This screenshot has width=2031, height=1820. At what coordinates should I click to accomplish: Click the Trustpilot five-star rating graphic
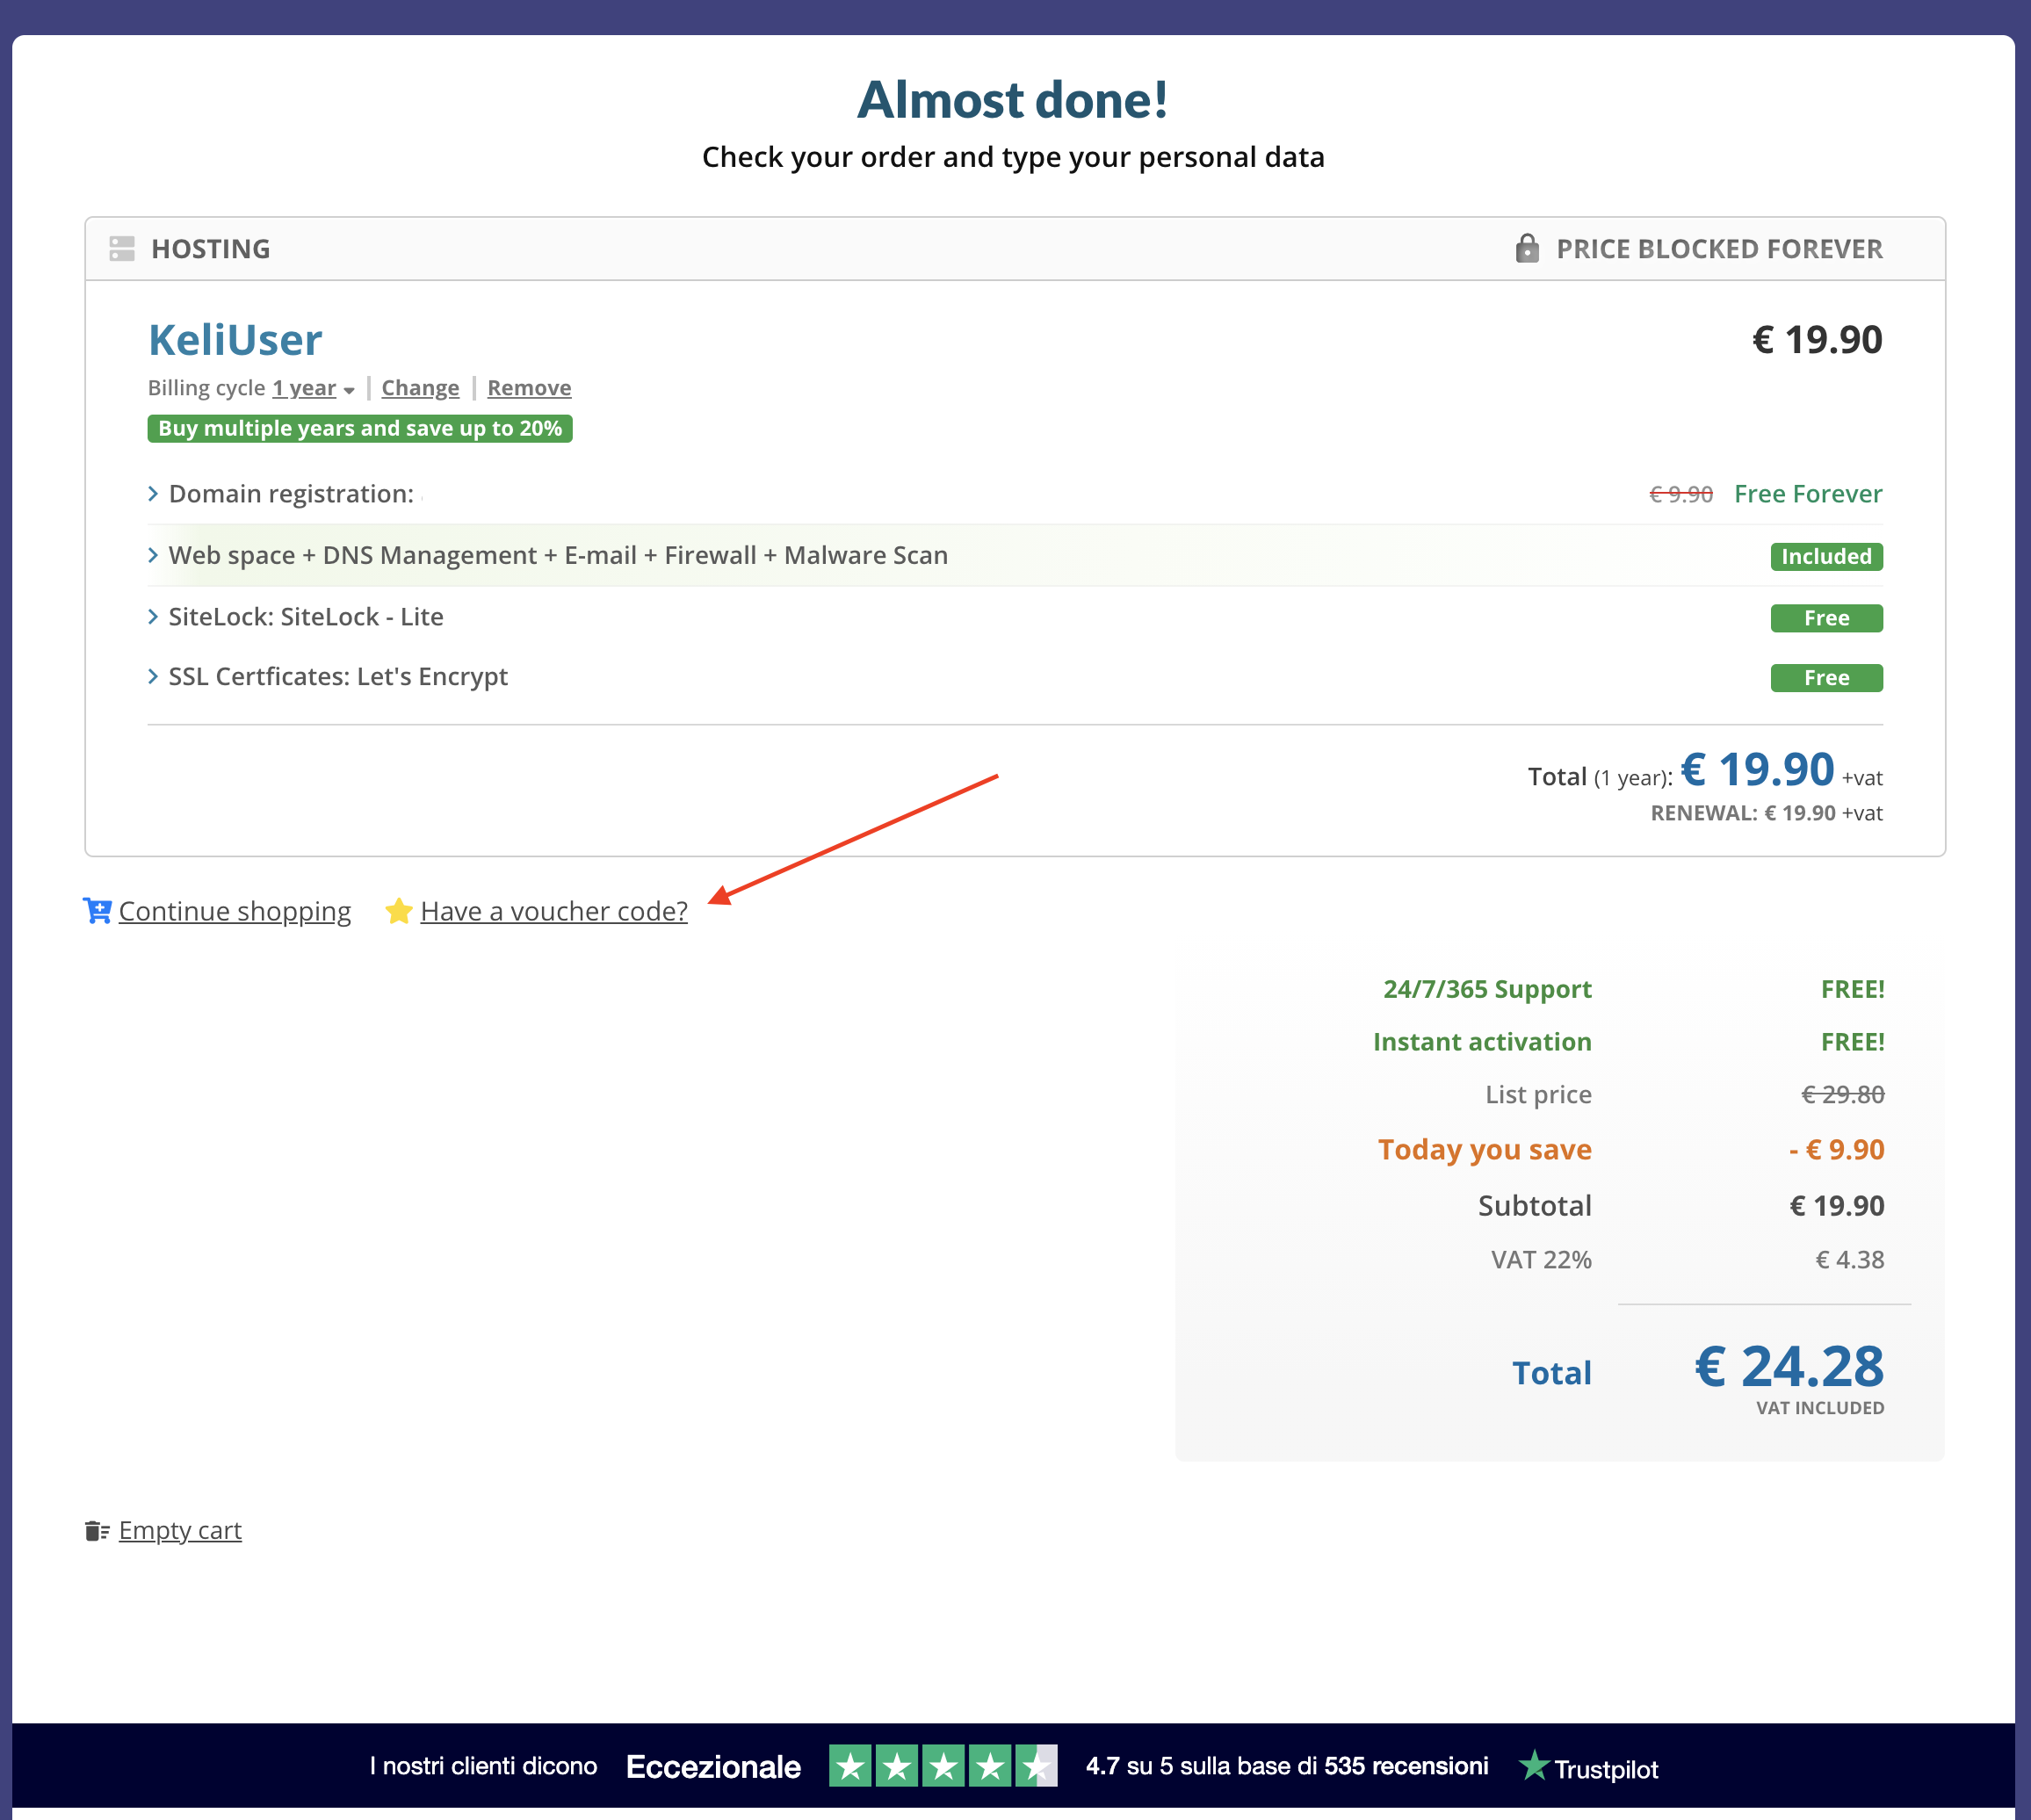tap(943, 1766)
